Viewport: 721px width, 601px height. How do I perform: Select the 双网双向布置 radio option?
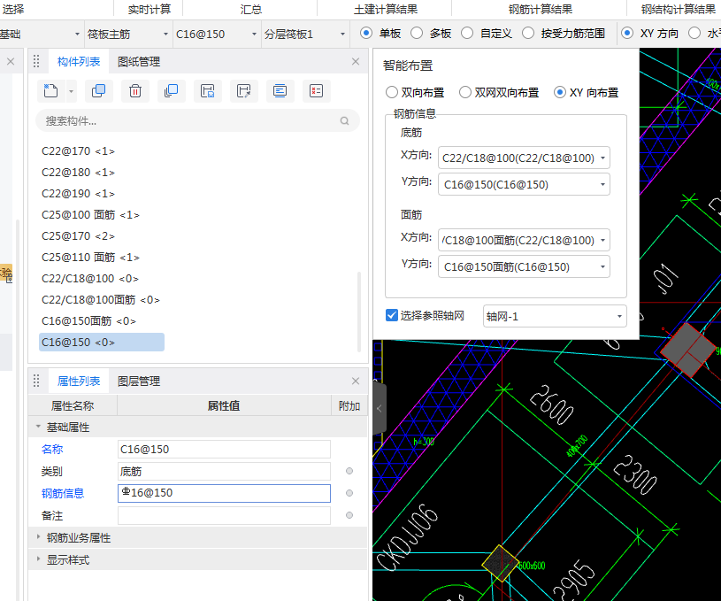pyautogui.click(x=465, y=93)
